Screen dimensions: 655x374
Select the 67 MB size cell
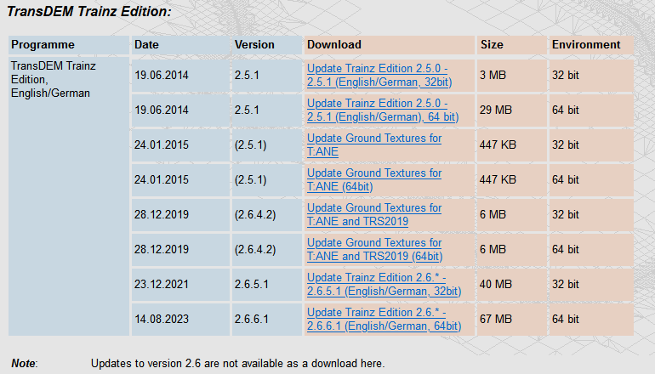coord(512,320)
